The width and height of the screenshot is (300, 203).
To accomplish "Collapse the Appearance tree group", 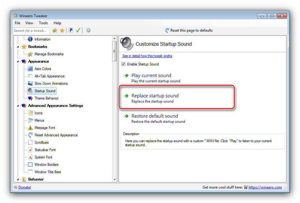I will coord(18,61).
